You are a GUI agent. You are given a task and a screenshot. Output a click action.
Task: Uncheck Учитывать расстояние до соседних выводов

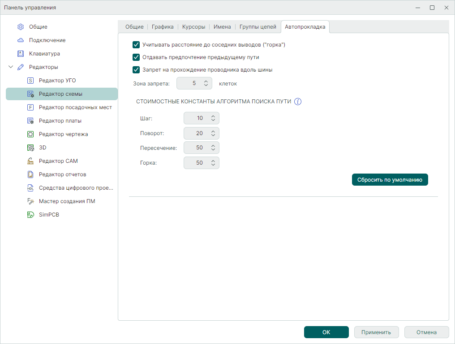click(137, 45)
